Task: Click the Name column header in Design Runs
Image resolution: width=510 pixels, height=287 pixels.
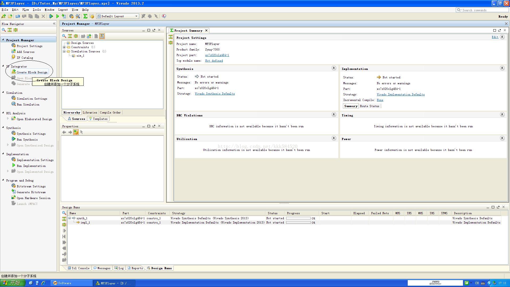Action: click(x=94, y=213)
